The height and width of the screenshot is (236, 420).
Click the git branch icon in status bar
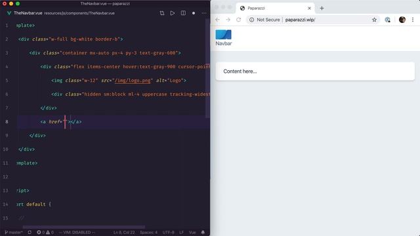(6, 232)
